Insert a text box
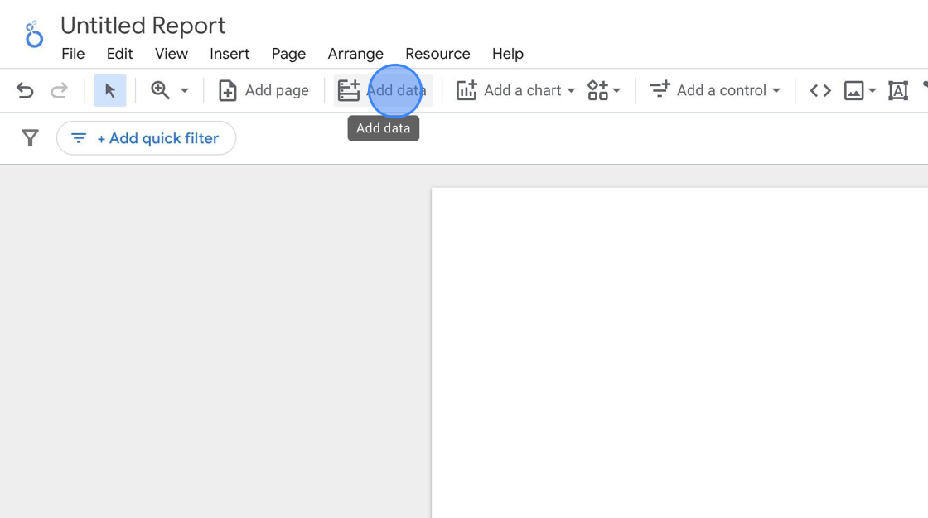Viewport: 928px width, 518px height. (898, 90)
